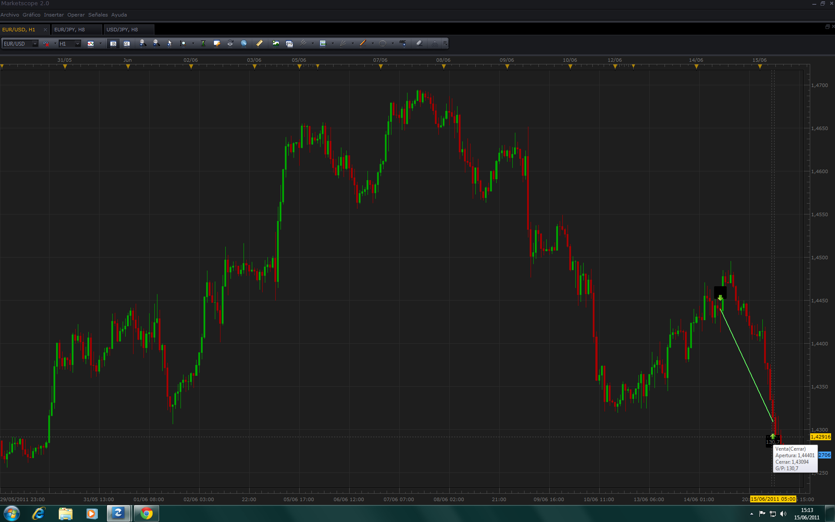Click the globe icon in toolbar
835x522 pixels.
(244, 43)
